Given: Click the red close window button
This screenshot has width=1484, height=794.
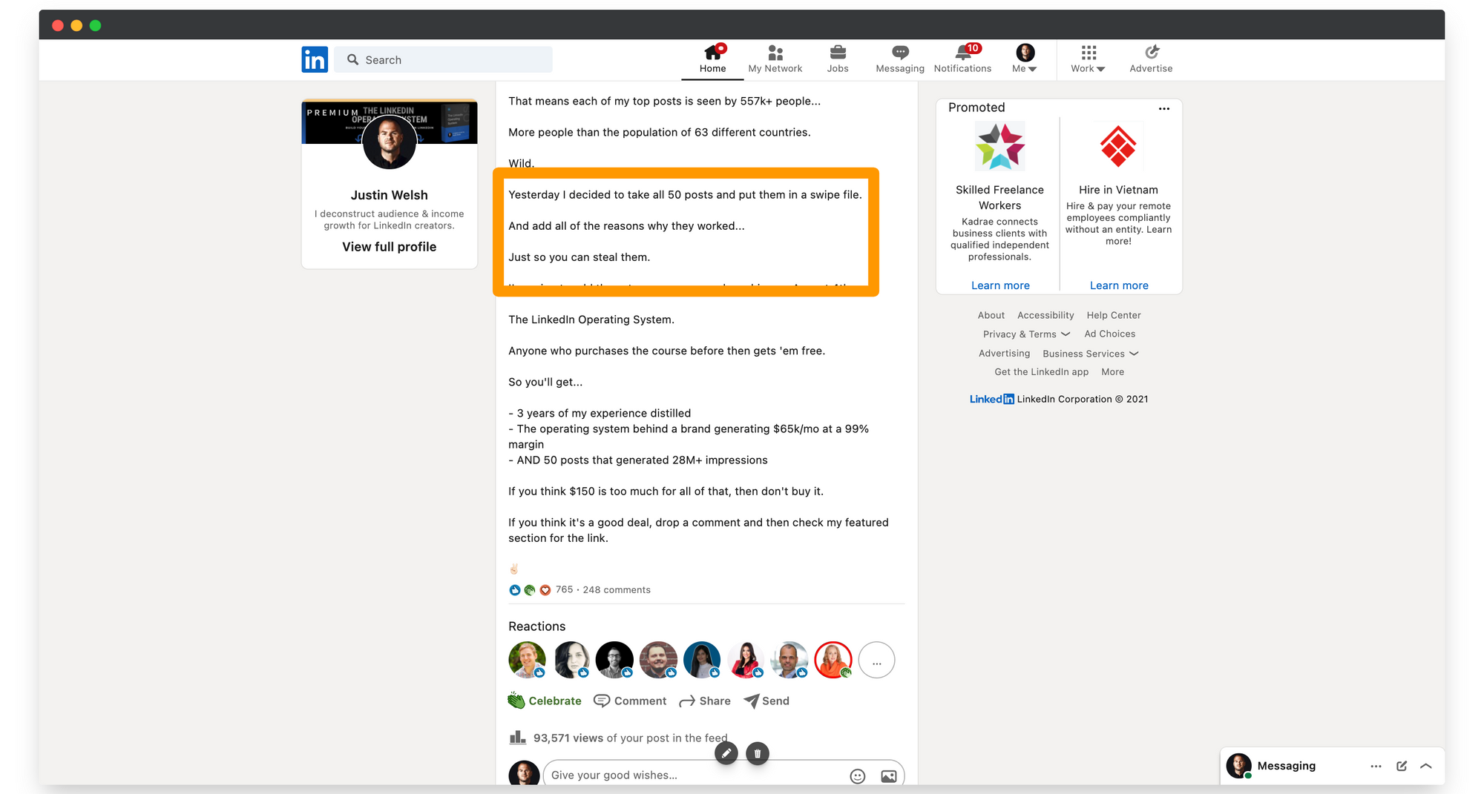Looking at the screenshot, I should [x=58, y=25].
